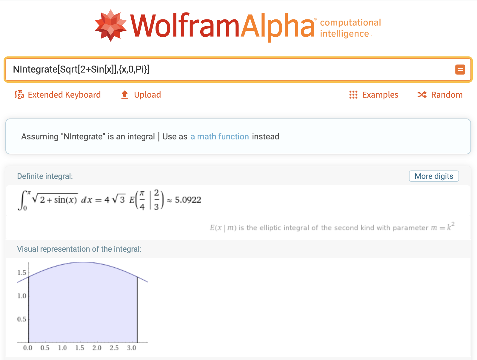Click 'Assuming "NIntegrate" is an integral' text
Screen dimensions: 477x360
[x=88, y=136]
